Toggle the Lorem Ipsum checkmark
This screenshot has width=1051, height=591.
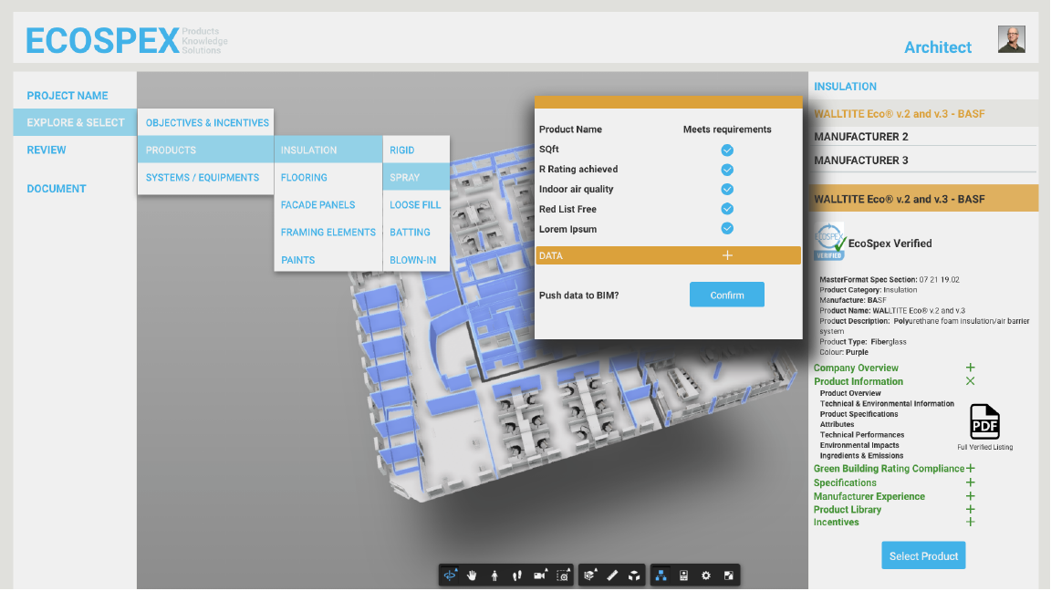click(x=726, y=229)
